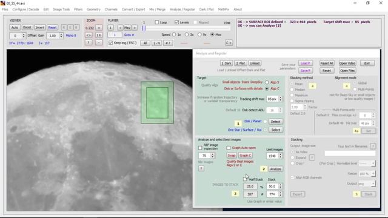Step to next frame in player

click(x=135, y=28)
